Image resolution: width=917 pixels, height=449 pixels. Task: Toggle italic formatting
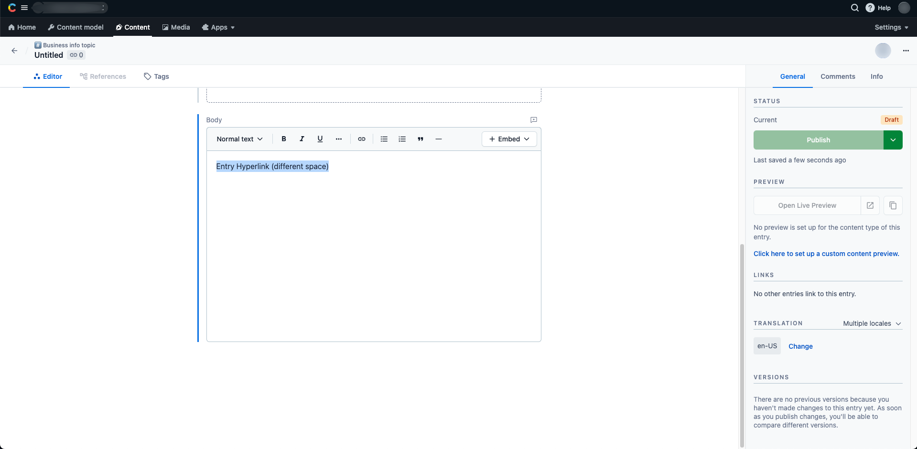pyautogui.click(x=302, y=139)
